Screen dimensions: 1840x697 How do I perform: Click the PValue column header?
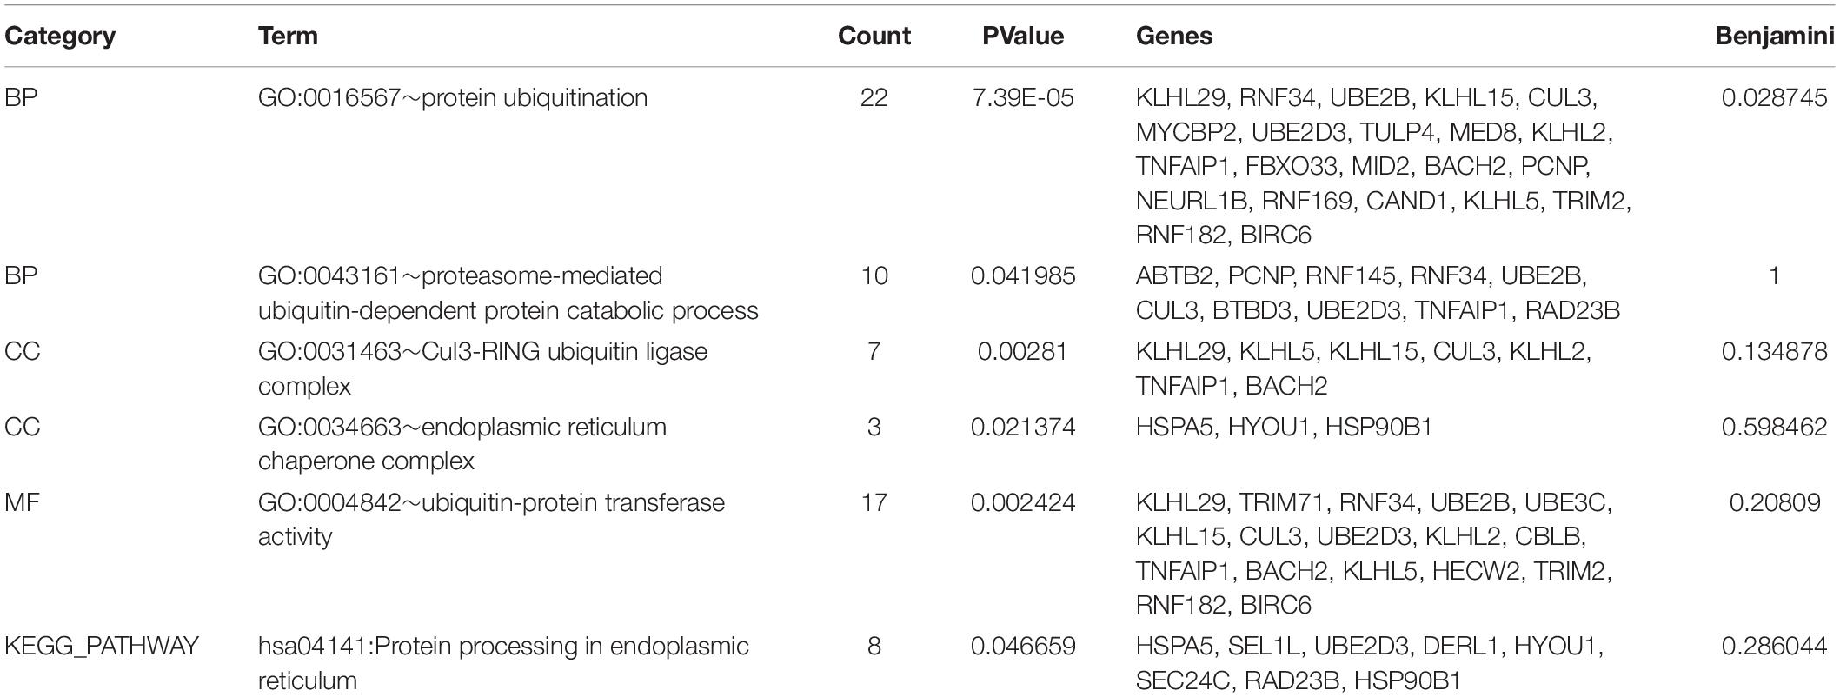[1023, 37]
